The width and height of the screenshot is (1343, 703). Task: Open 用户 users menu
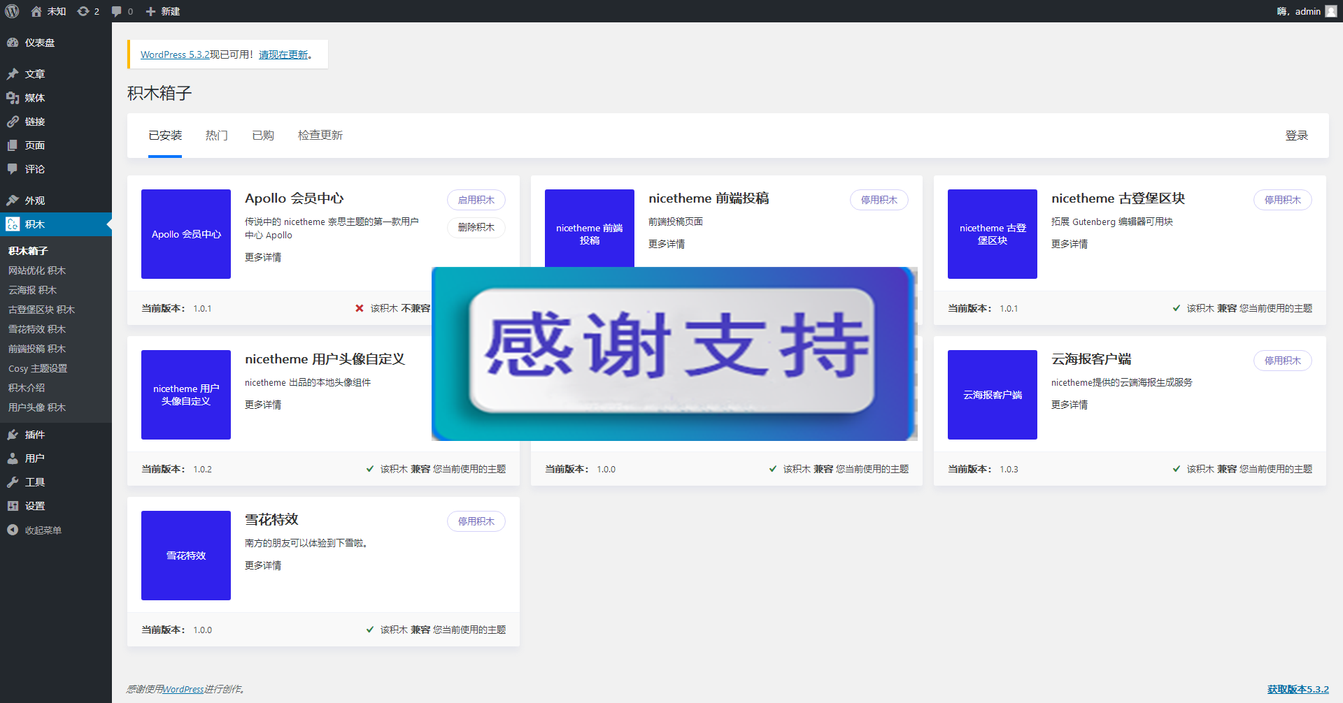point(56,458)
